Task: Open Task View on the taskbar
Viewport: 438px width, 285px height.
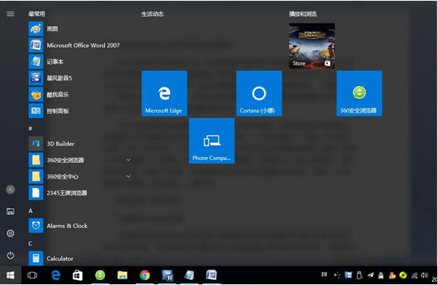Action: 33,275
